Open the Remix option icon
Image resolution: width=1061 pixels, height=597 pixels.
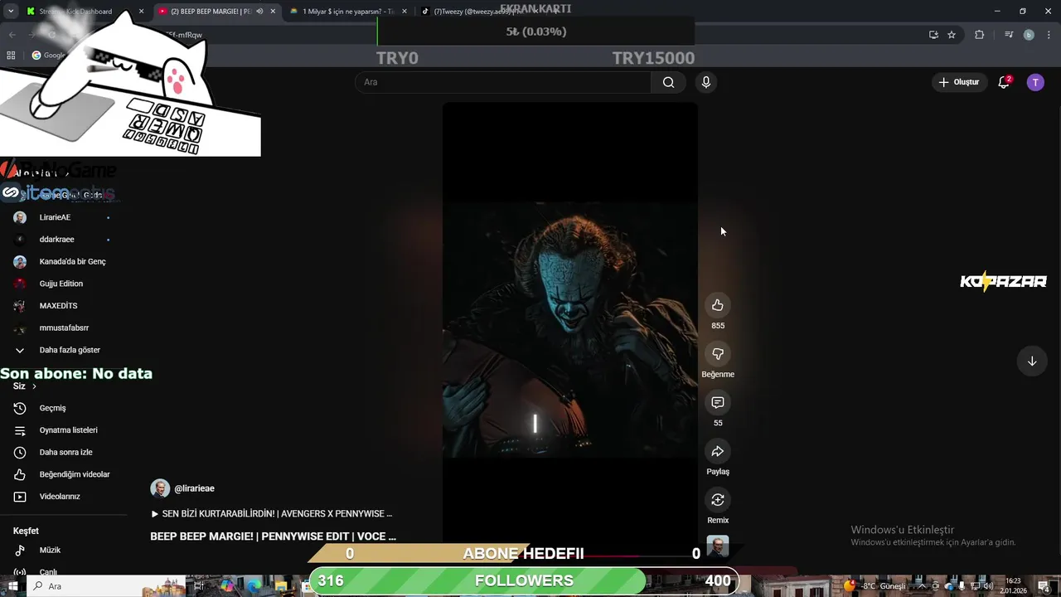[x=718, y=500]
